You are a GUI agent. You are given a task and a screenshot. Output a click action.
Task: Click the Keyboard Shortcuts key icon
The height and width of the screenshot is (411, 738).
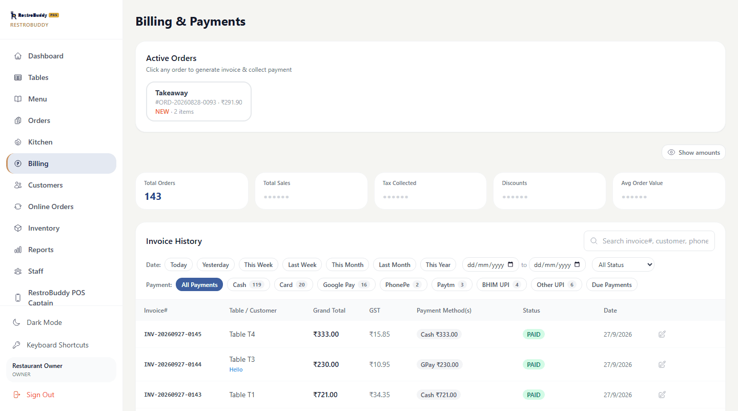click(16, 345)
